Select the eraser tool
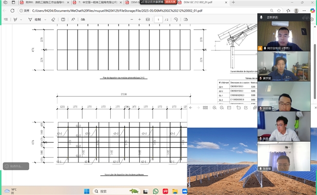 (x=53, y=19)
